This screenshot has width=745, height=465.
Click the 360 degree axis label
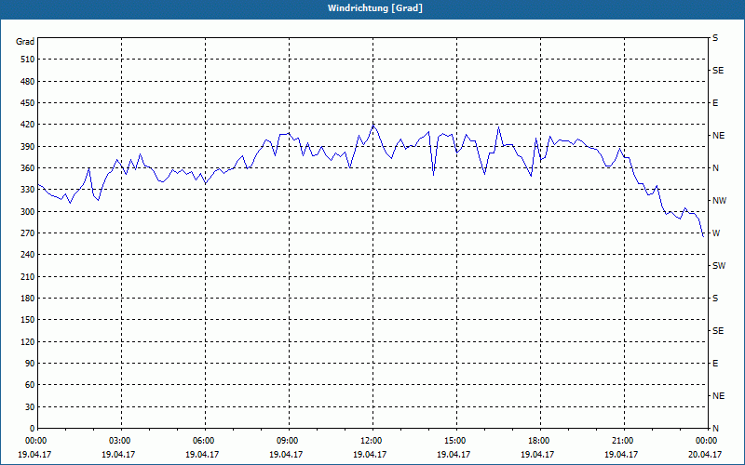(28, 168)
